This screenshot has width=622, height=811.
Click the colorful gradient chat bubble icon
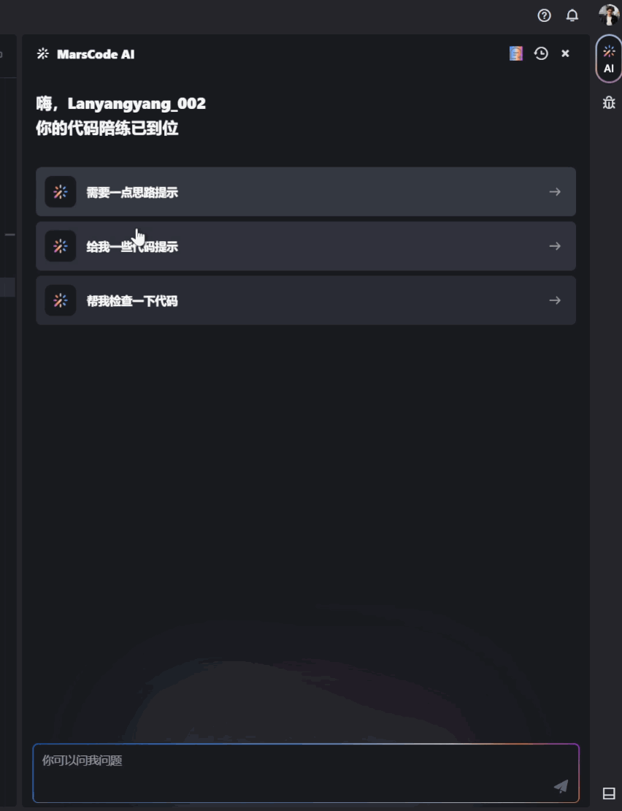click(x=516, y=53)
